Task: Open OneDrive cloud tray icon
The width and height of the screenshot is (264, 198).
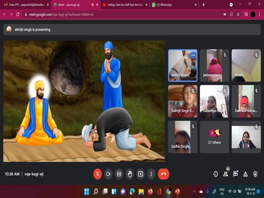Action: click(201, 192)
